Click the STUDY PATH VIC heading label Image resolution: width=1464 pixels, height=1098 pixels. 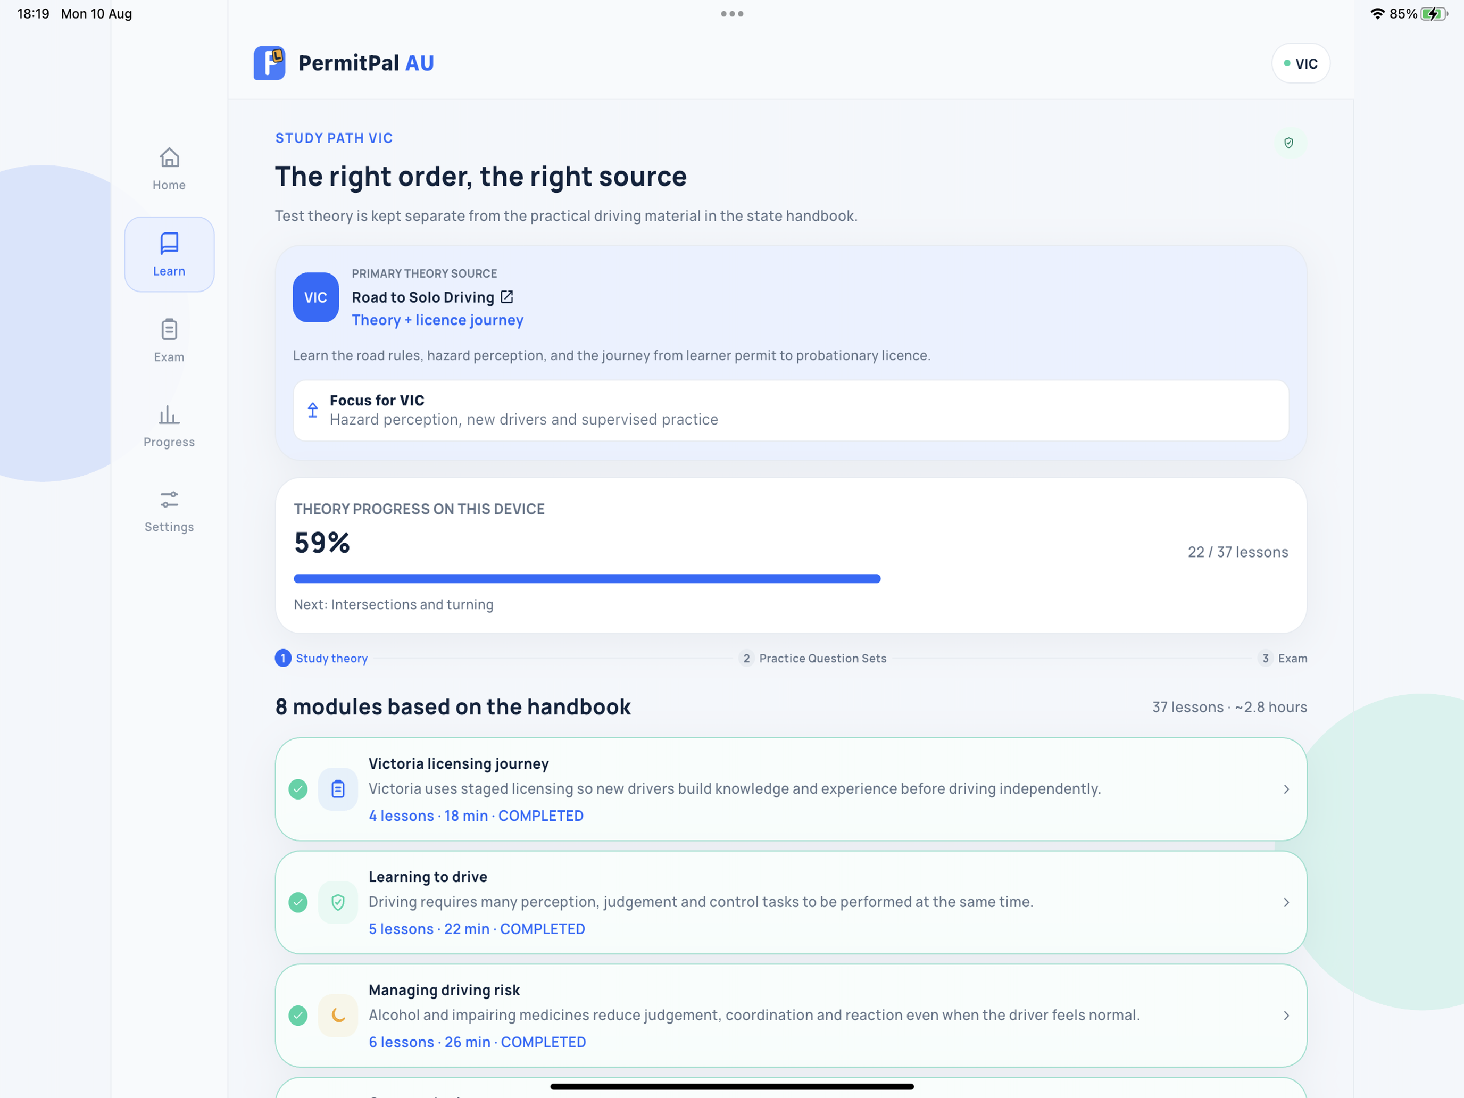coord(334,138)
